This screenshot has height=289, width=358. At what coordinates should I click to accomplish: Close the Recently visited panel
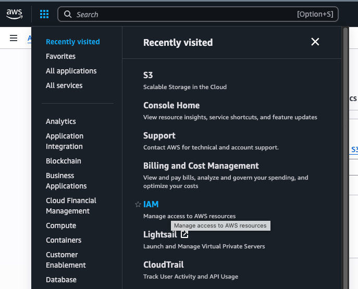[315, 42]
